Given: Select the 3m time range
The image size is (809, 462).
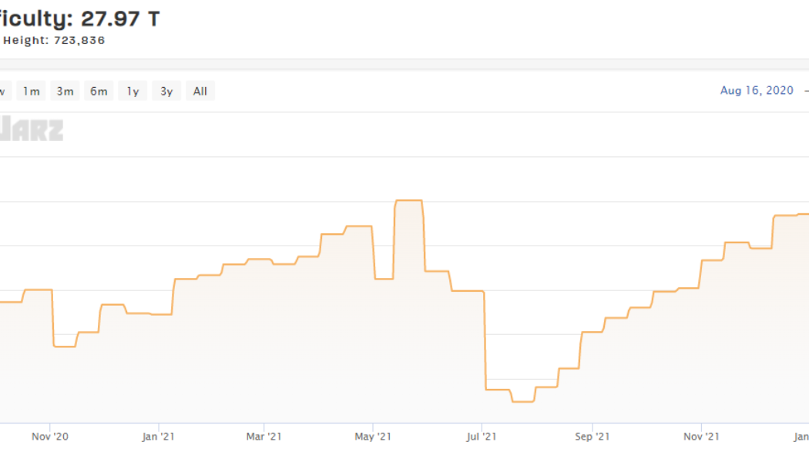Looking at the screenshot, I should click(65, 91).
